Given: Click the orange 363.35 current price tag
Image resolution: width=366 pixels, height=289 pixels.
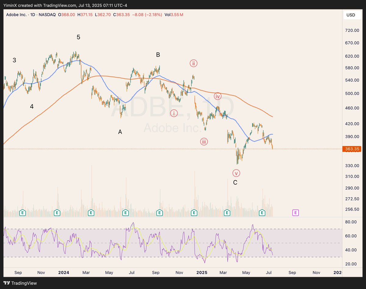Looking at the screenshot, I should (x=352, y=149).
